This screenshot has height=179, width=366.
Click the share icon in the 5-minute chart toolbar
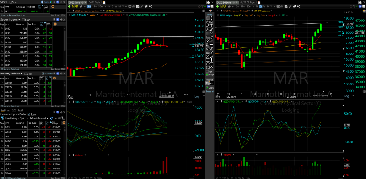[x=151, y=6]
